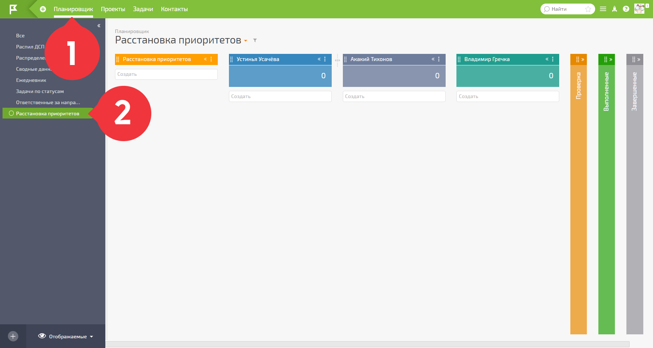
Task: Click the filter funnel icon
Action: (255, 40)
